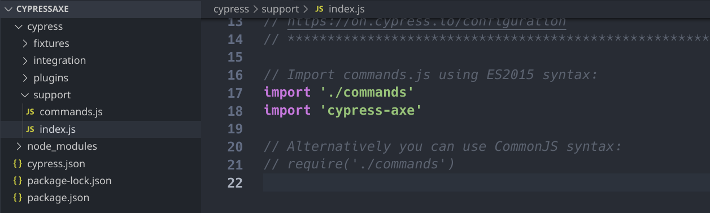Click the JS icon in the breadcrumb
The width and height of the screenshot is (710, 213).
319,9
